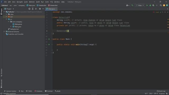Collapse the src folder node
Viewport: 169px width, 95px height.
(x=6, y=19)
